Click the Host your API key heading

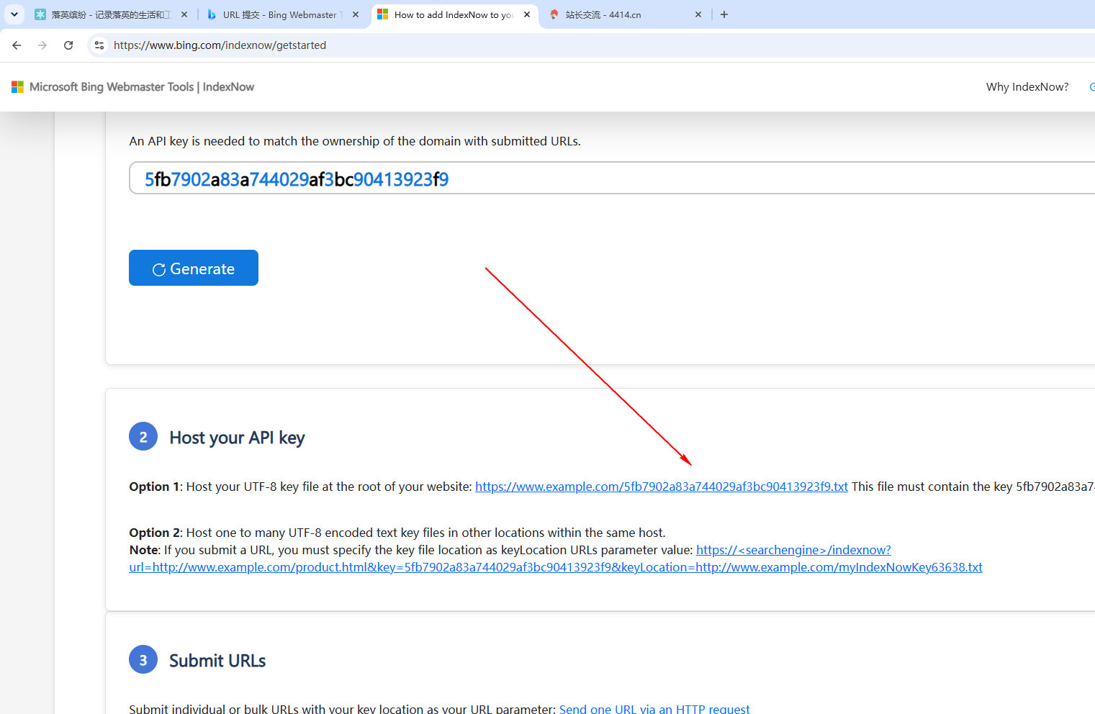237,438
